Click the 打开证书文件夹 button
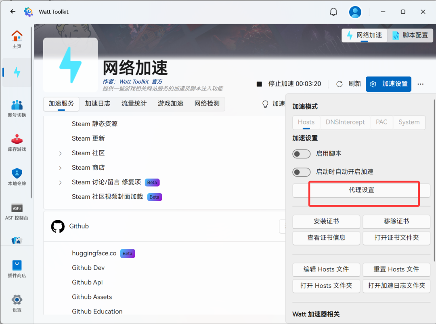 (x=396, y=238)
